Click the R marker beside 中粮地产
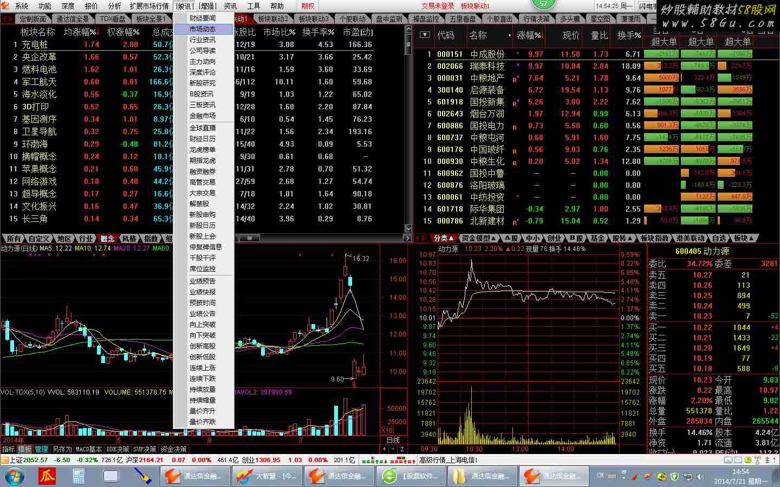 (515, 80)
